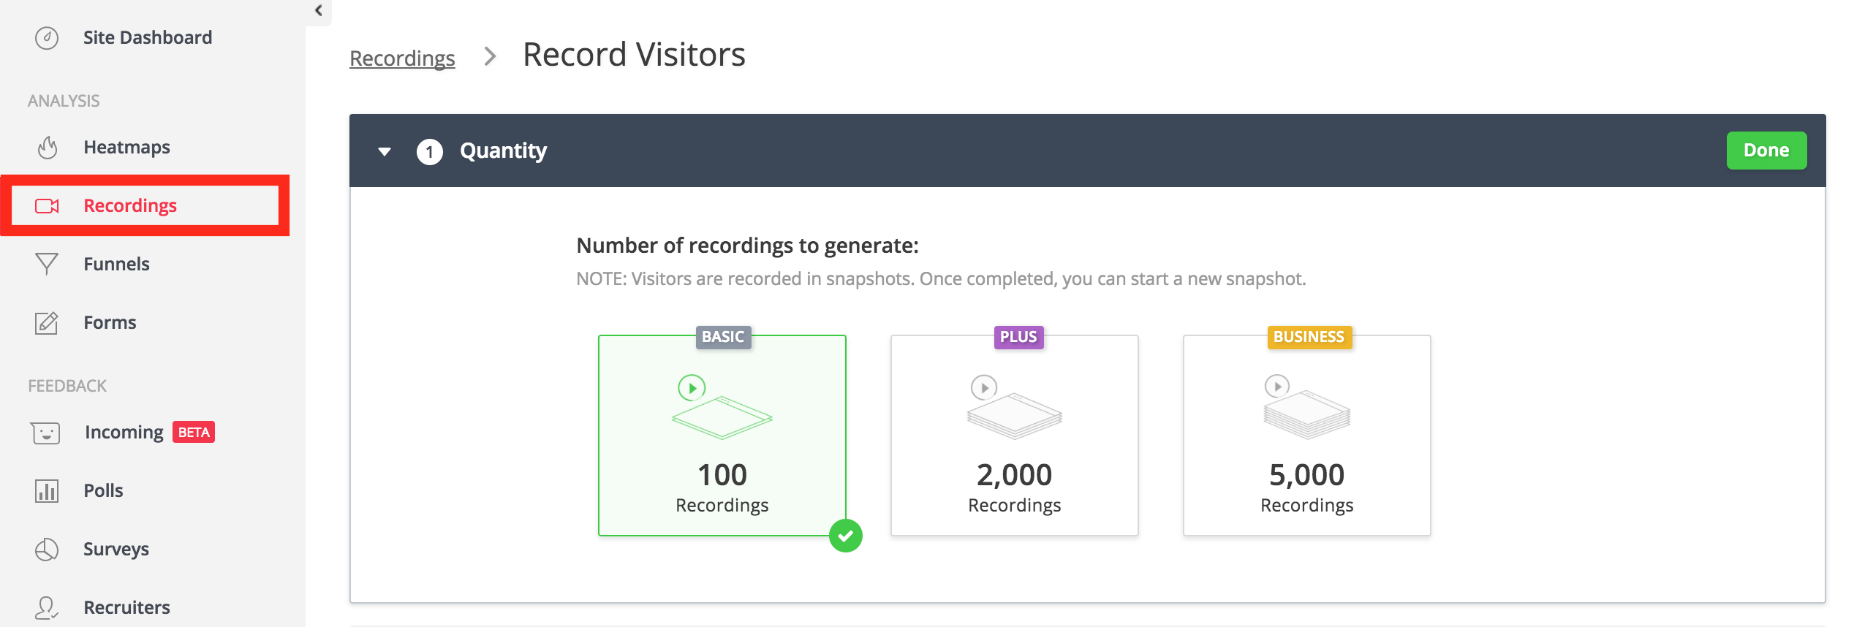Screen dimensions: 1854x627
Task: Collapse the Quantity section triangle
Action: click(x=385, y=151)
